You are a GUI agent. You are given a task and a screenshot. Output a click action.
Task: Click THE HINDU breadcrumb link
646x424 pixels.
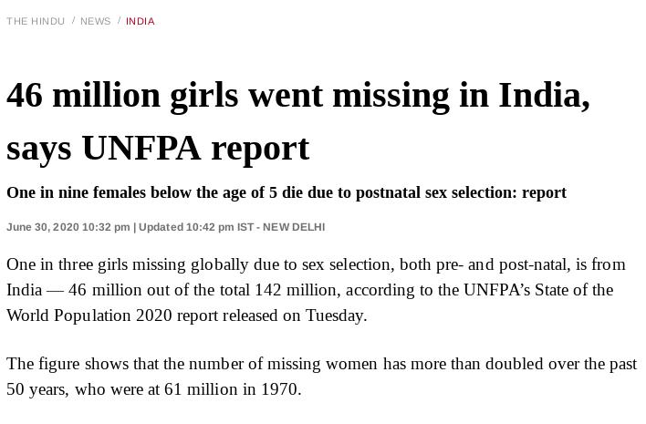tap(36, 21)
